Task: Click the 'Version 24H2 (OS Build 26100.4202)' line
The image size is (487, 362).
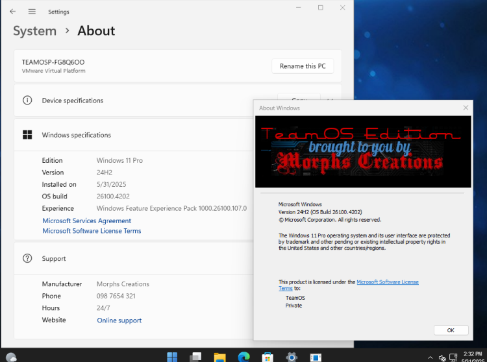Action: point(320,212)
